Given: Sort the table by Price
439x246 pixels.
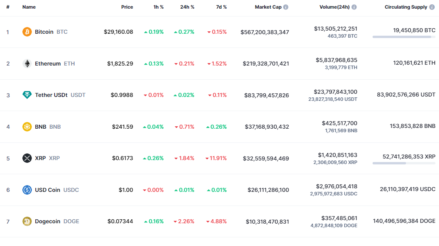Looking at the screenshot, I should 127,7.
